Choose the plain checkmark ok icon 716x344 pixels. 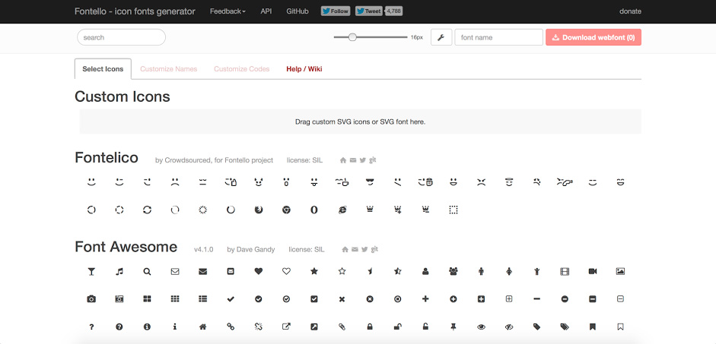pos(231,299)
